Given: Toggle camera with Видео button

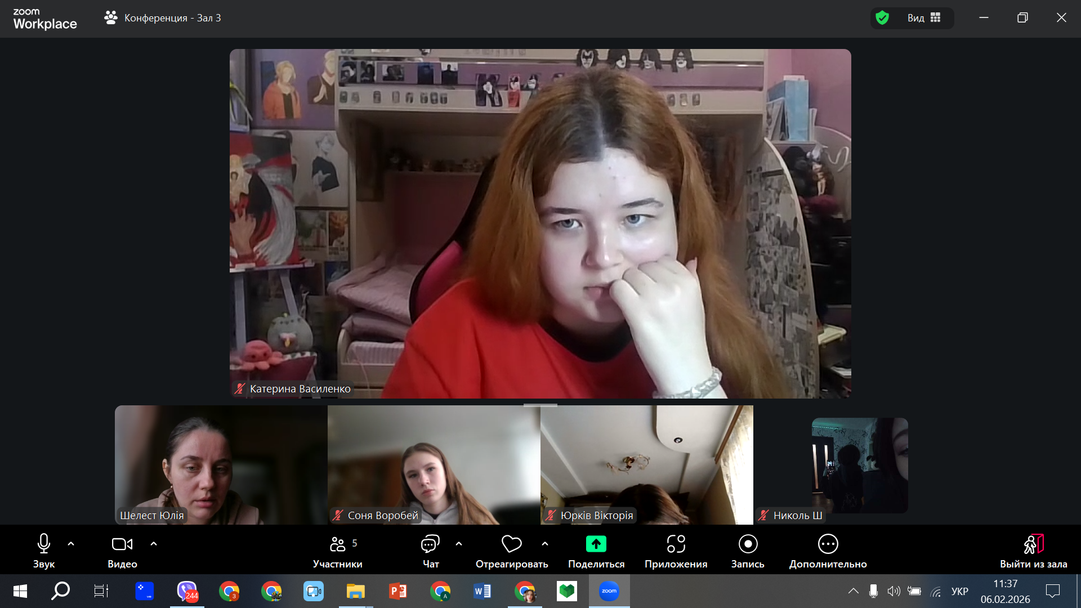Looking at the screenshot, I should click(122, 544).
